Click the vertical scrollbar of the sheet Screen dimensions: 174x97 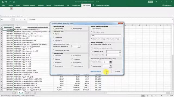click(x=173, y=58)
